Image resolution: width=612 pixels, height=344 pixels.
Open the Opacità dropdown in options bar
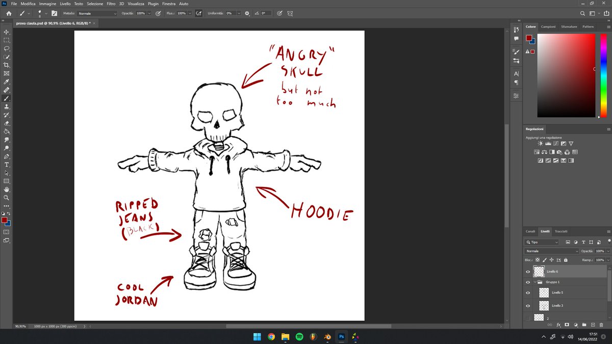(x=149, y=13)
